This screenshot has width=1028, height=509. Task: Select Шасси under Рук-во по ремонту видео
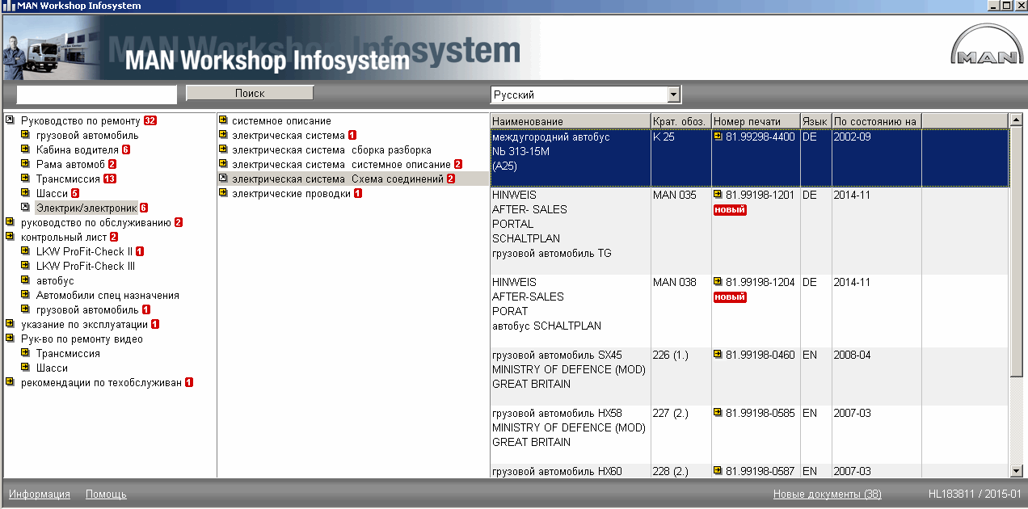(x=52, y=368)
